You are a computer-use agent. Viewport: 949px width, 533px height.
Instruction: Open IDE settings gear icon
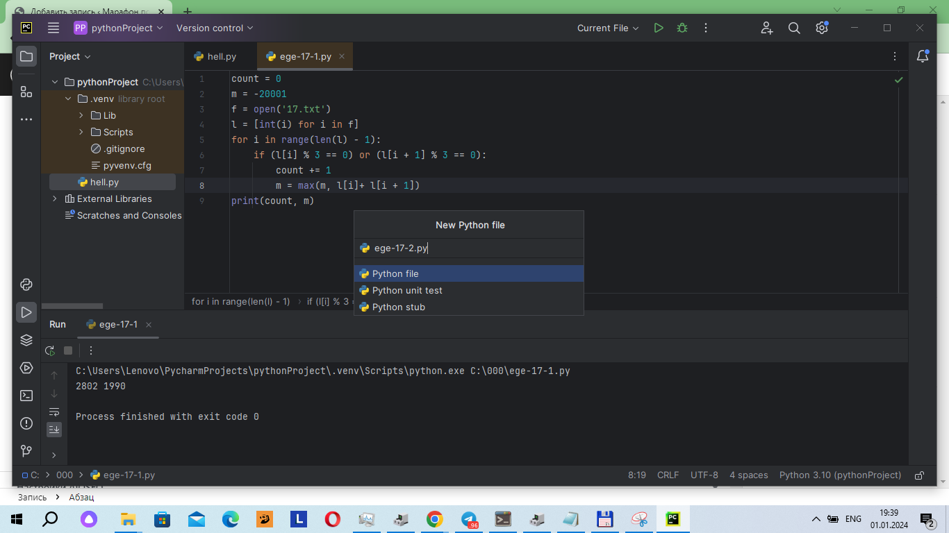coord(822,28)
